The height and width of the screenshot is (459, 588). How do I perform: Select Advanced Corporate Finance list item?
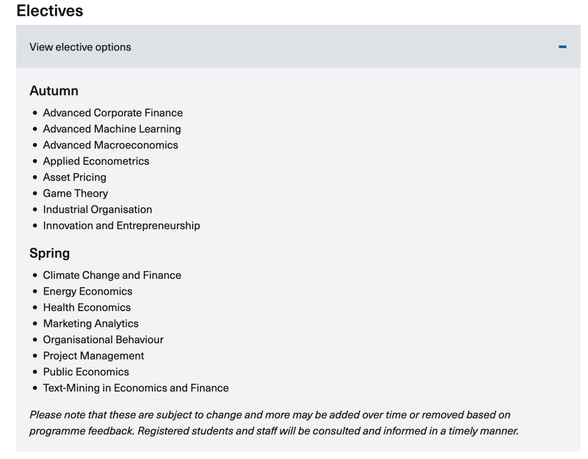point(113,113)
